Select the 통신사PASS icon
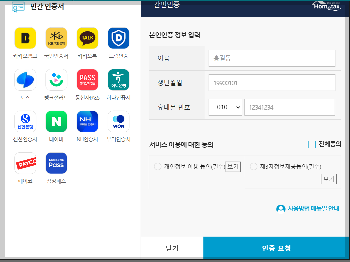This screenshot has width=350, height=262. [87, 80]
